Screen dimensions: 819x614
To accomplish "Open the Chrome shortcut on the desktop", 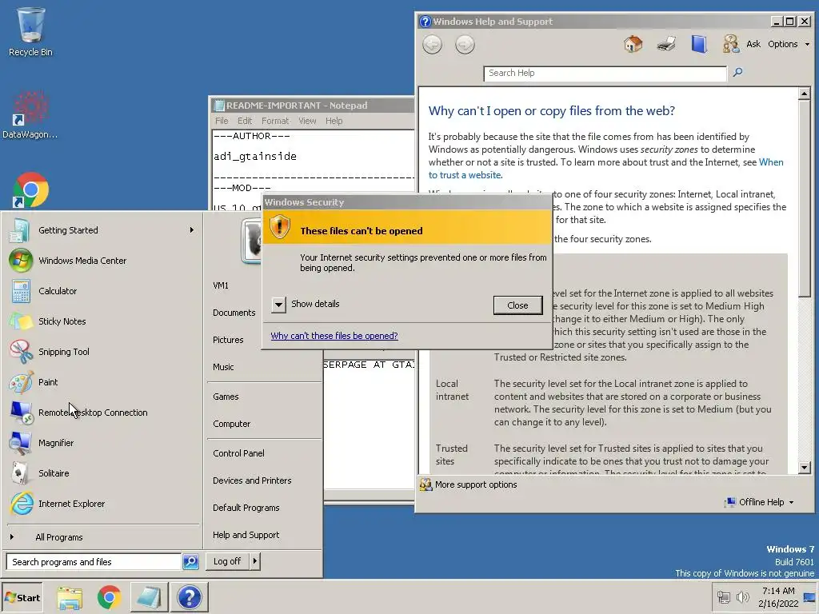I will tap(30, 190).
